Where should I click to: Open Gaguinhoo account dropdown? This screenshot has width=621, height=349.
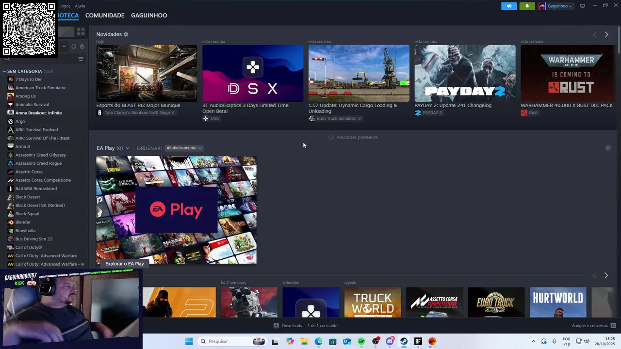coord(556,6)
